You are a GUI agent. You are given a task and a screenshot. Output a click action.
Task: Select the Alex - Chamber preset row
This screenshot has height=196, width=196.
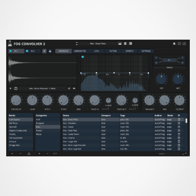coord(123,123)
